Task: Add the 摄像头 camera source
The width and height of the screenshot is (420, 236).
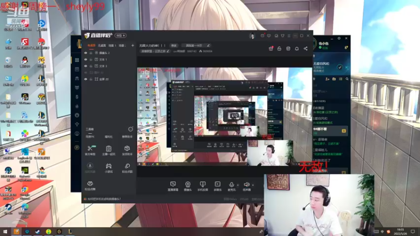Action: click(188, 186)
